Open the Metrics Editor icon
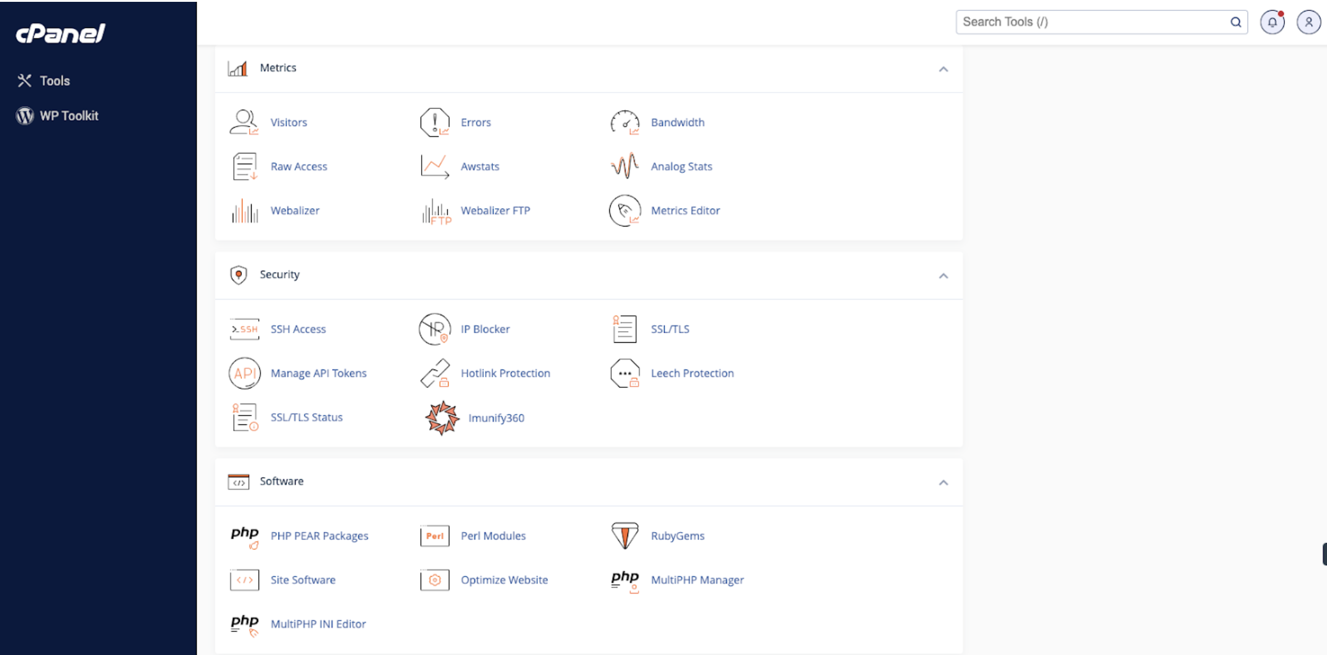The width and height of the screenshot is (1327, 655). (x=625, y=211)
